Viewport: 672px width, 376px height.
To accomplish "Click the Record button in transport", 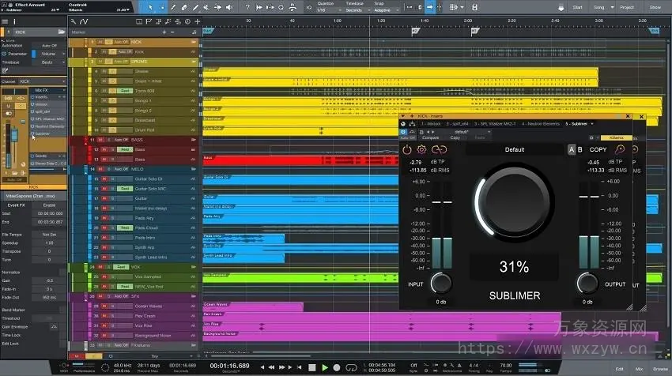I will 338,367.
